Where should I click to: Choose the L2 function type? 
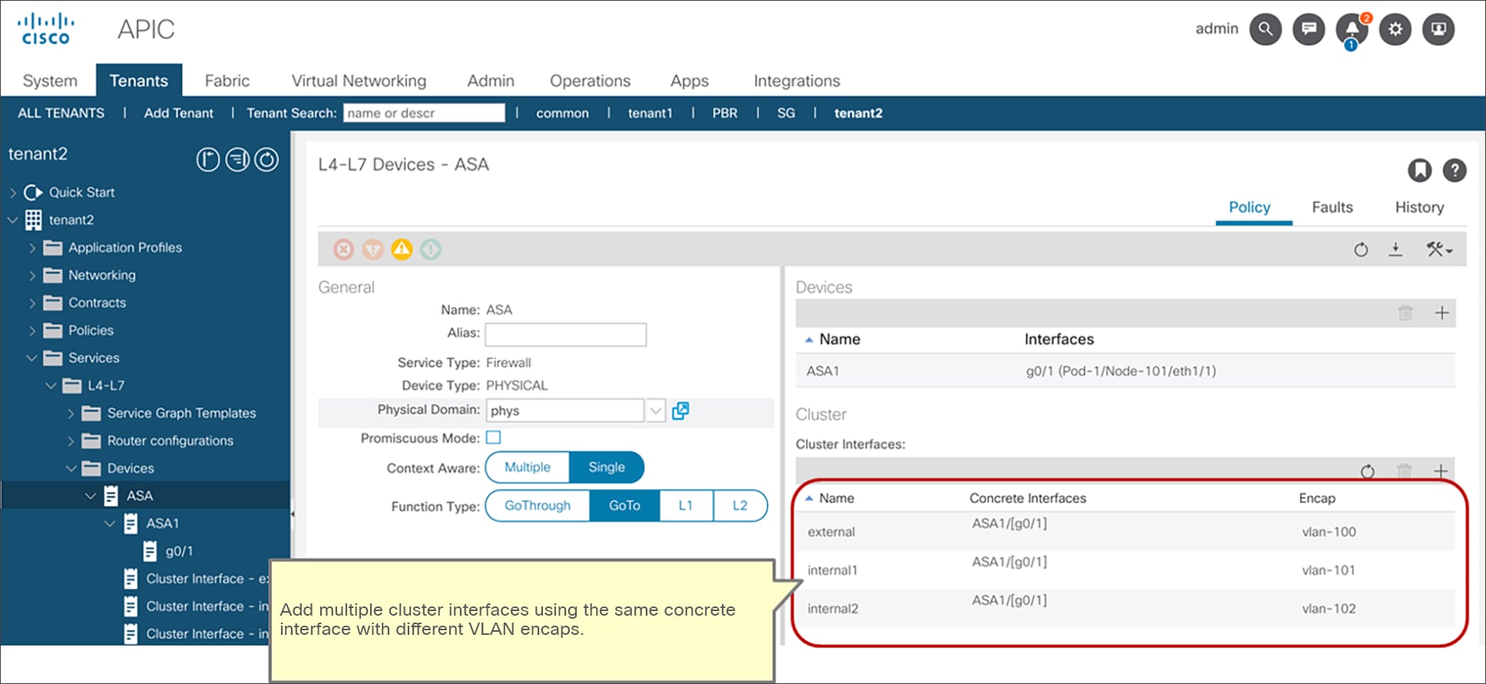740,506
